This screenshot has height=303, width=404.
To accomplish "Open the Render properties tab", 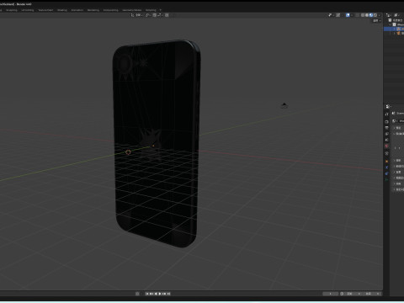I will pyautogui.click(x=386, y=122).
